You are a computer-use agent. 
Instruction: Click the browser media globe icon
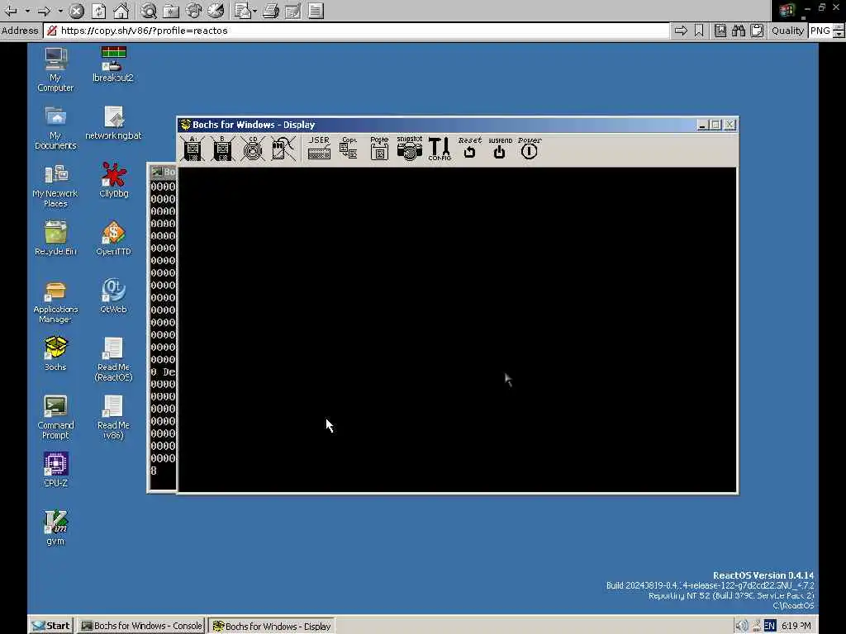point(193,11)
